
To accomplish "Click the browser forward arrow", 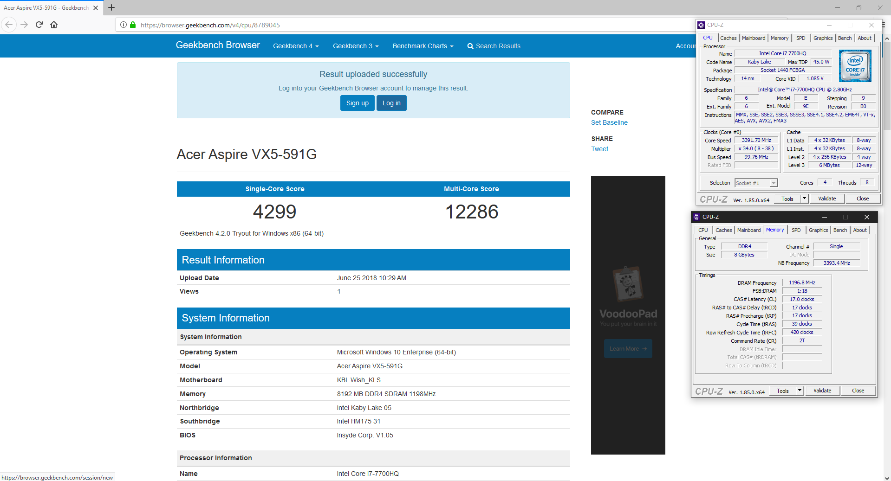I will [24, 25].
